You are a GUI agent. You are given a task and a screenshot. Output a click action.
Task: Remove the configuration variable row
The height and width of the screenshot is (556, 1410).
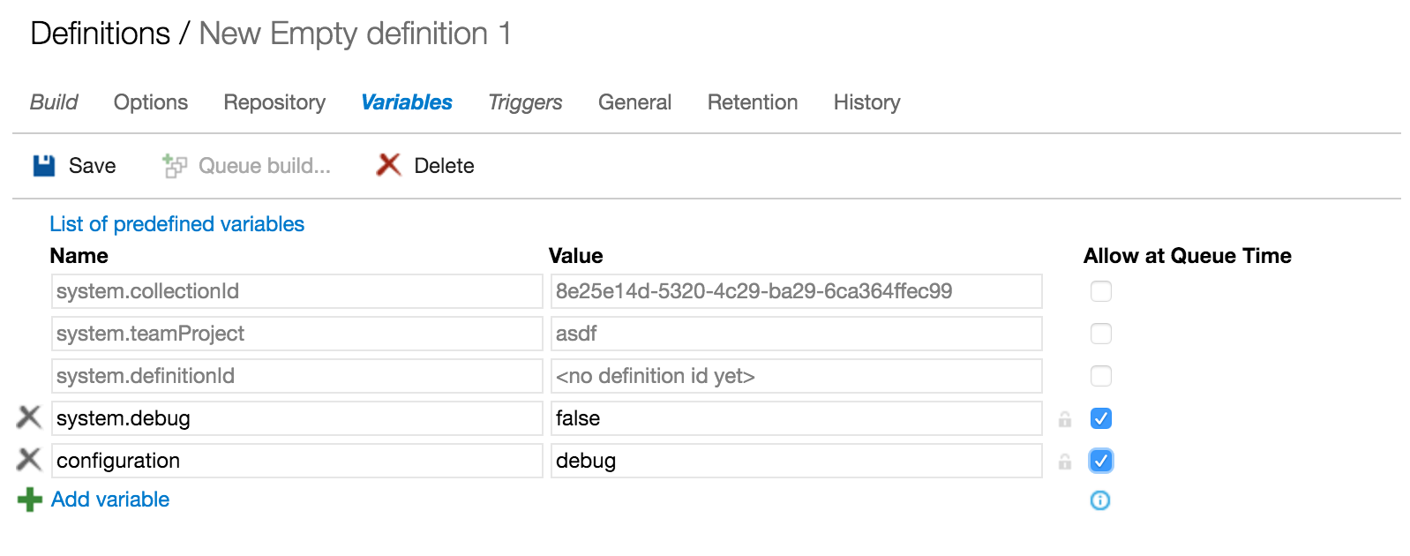(x=29, y=460)
